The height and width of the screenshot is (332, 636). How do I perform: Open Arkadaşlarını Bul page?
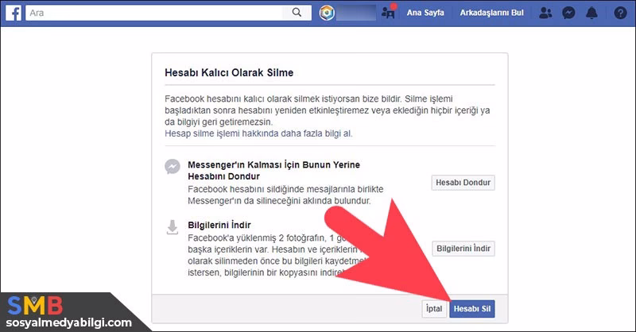[x=491, y=13]
